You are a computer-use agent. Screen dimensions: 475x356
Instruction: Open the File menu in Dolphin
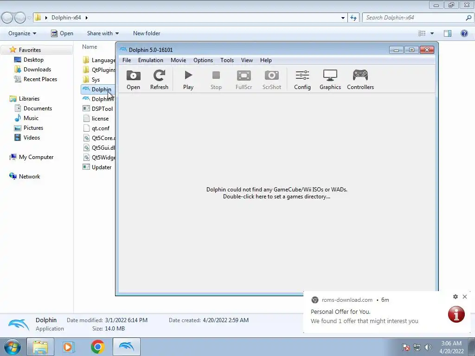coord(127,60)
